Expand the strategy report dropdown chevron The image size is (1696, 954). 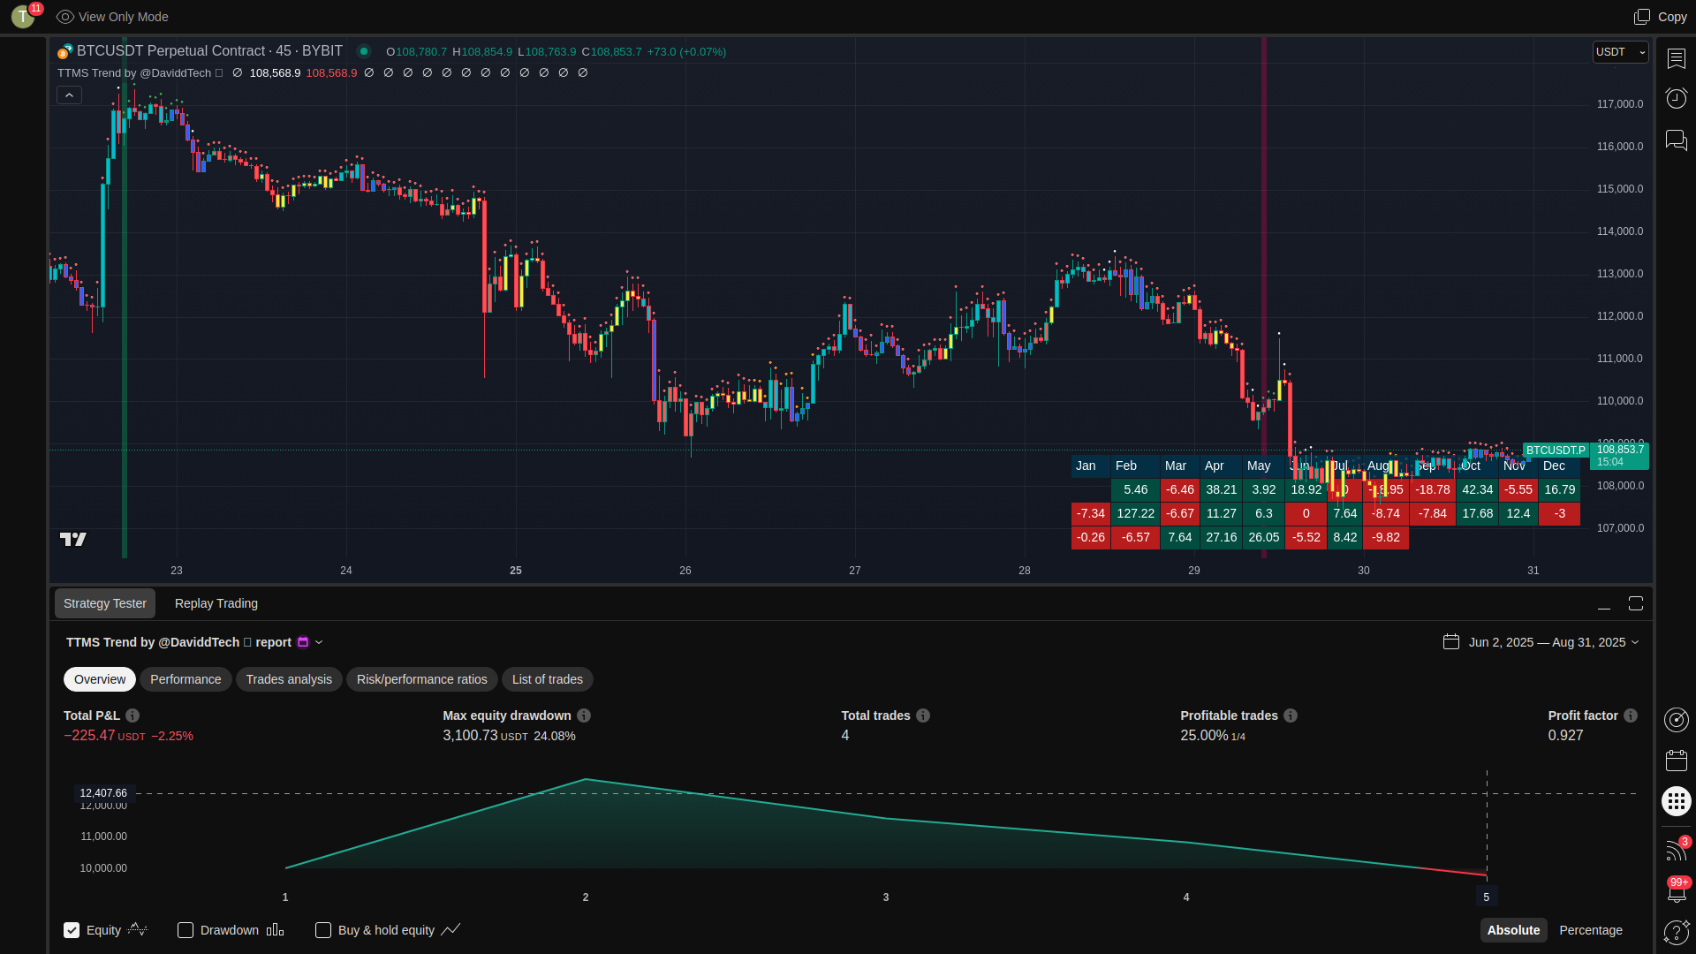tap(319, 642)
